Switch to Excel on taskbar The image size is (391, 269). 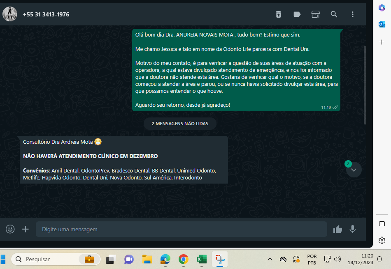202,259
